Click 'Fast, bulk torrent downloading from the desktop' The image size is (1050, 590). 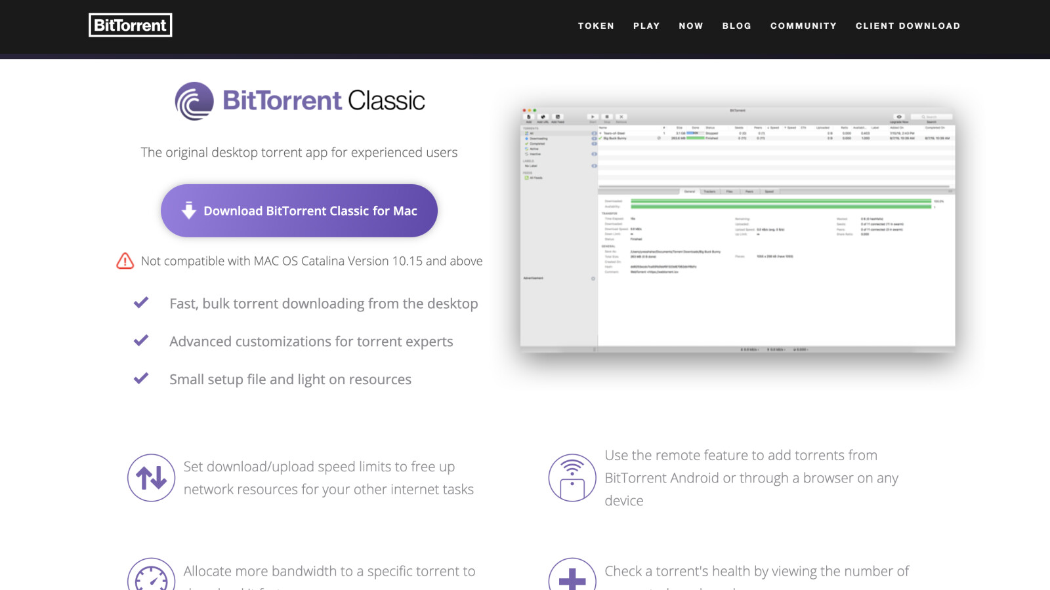(324, 304)
